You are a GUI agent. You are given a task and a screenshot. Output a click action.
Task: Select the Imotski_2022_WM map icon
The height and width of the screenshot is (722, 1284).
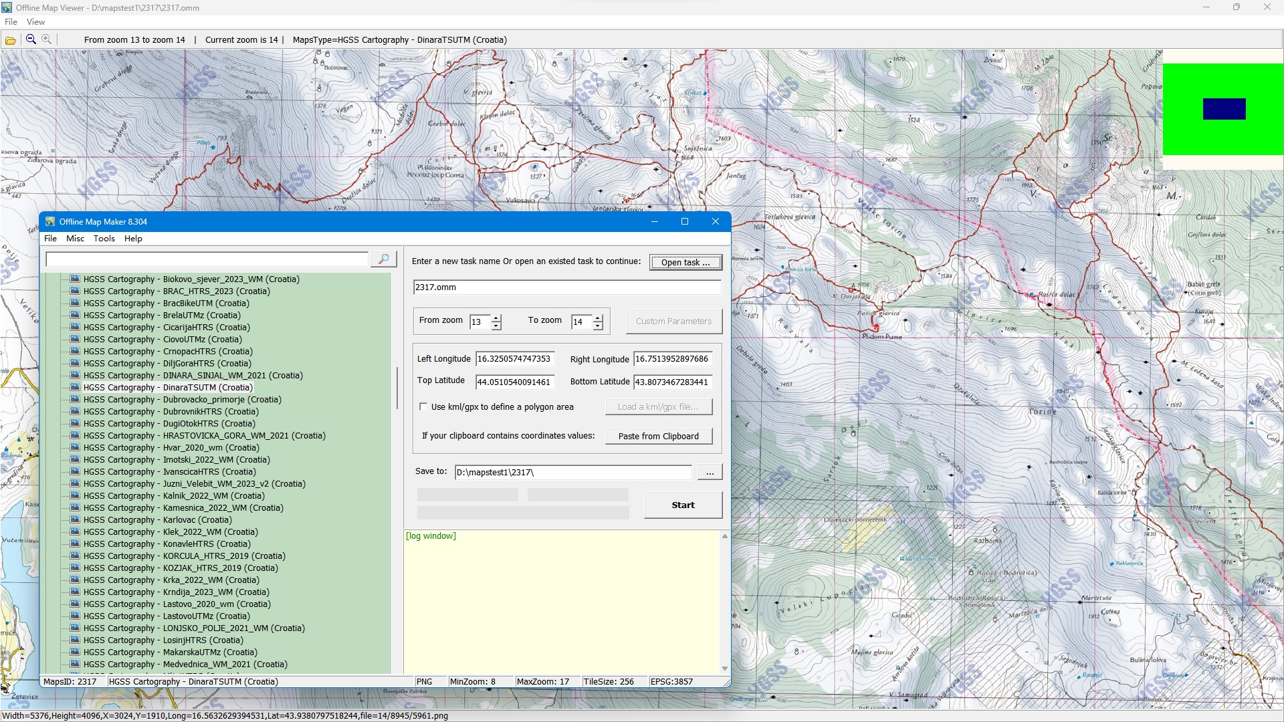click(75, 459)
